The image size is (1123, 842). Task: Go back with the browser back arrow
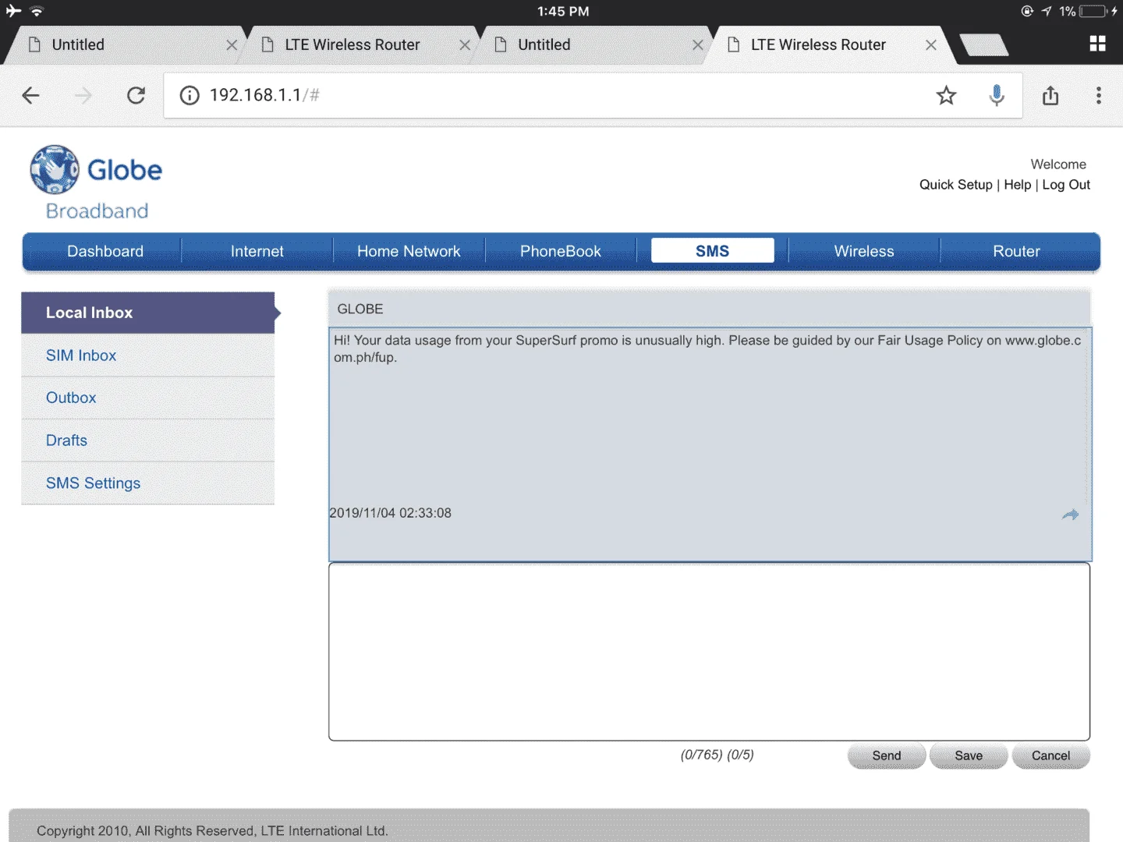tap(31, 95)
